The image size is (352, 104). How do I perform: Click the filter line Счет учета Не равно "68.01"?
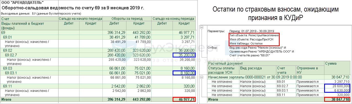pyautogui.click(x=250, y=55)
